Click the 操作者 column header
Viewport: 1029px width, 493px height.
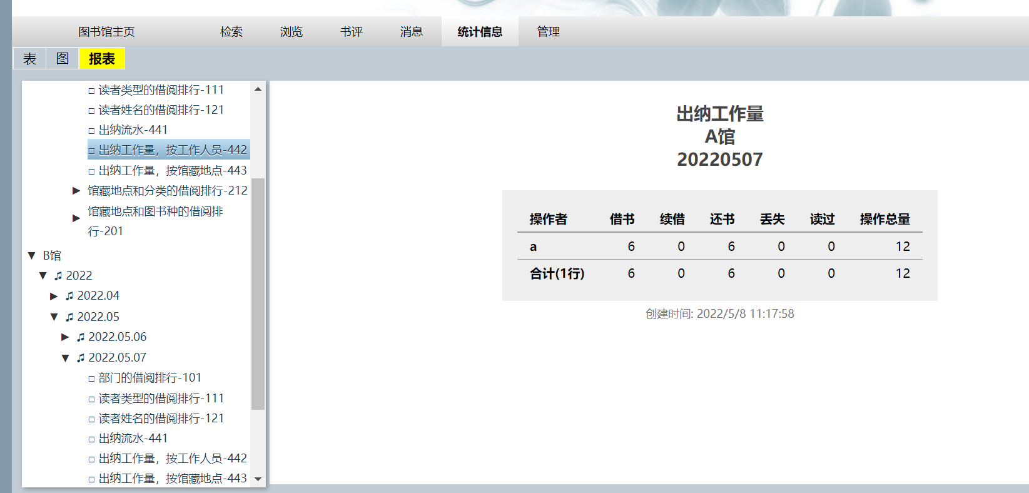tap(548, 220)
